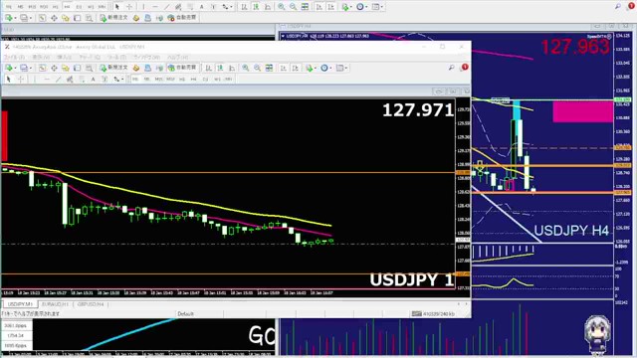637x358 pixels.
Task: Switch to the EURAUD,H1 chart tab
Action: tap(56, 304)
